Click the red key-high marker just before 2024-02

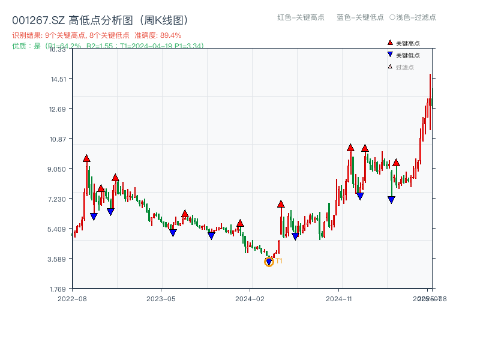pyautogui.click(x=241, y=223)
